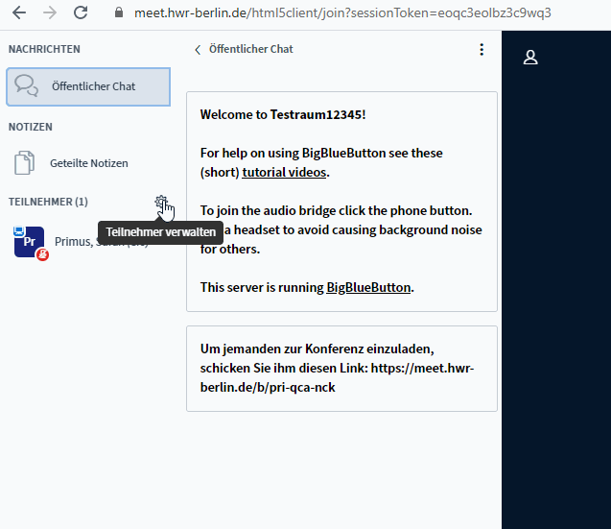Click the browser back arrow

tap(18, 13)
